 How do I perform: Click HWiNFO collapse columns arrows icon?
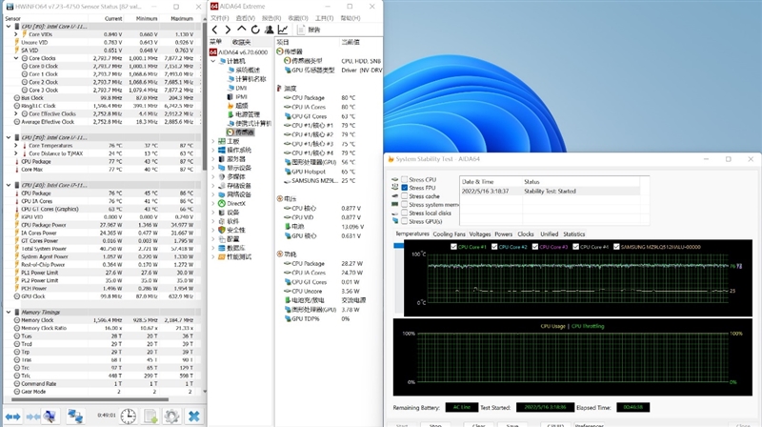pos(32,417)
